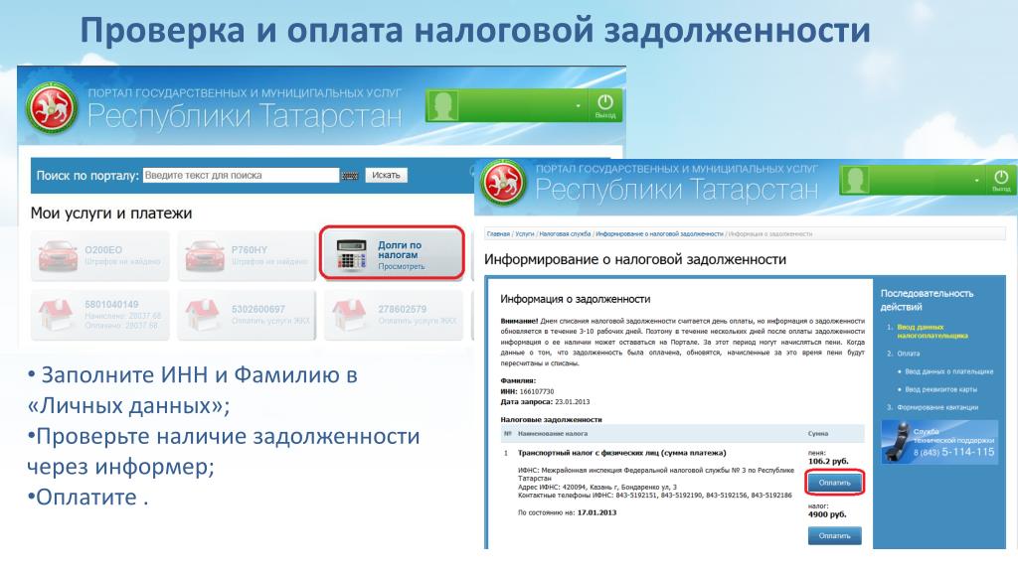
Task: Click the red car icon for O200EO
Action: tap(58, 256)
